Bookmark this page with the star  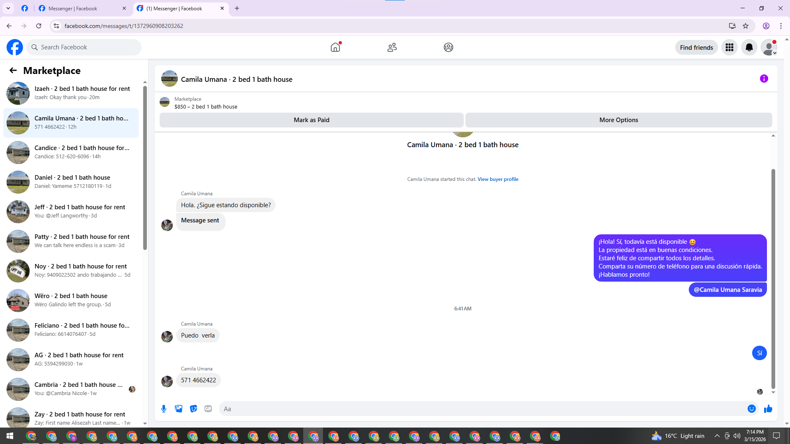coord(746,26)
